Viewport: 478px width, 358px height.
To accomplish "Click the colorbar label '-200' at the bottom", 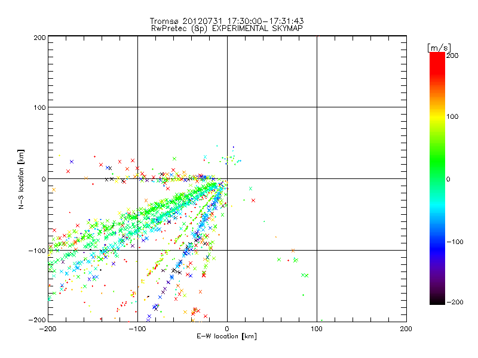I will [455, 302].
